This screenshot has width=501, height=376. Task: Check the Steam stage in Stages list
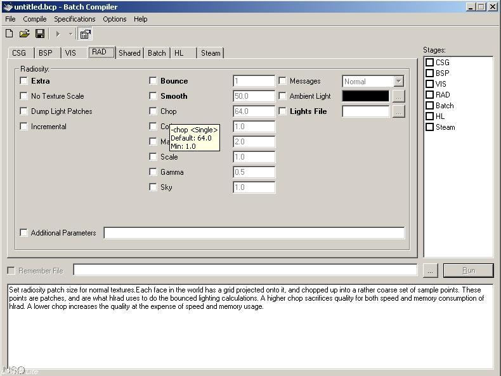pyautogui.click(x=430, y=127)
